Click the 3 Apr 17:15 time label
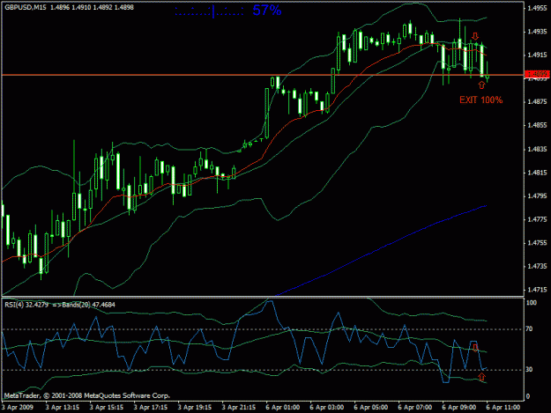Viewport: 551px width, 413px height. click(x=151, y=408)
